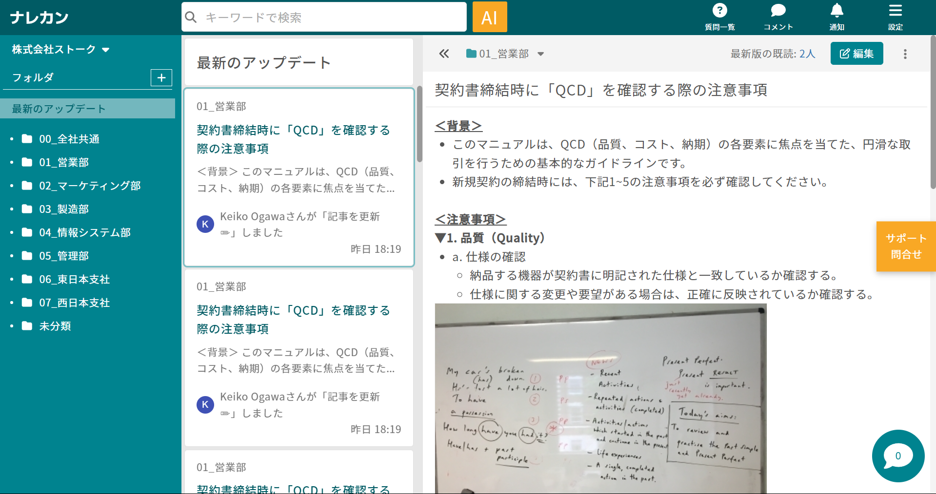Open the 02_マーケティング部 folder
Screen dimensions: 936x494
click(x=90, y=186)
